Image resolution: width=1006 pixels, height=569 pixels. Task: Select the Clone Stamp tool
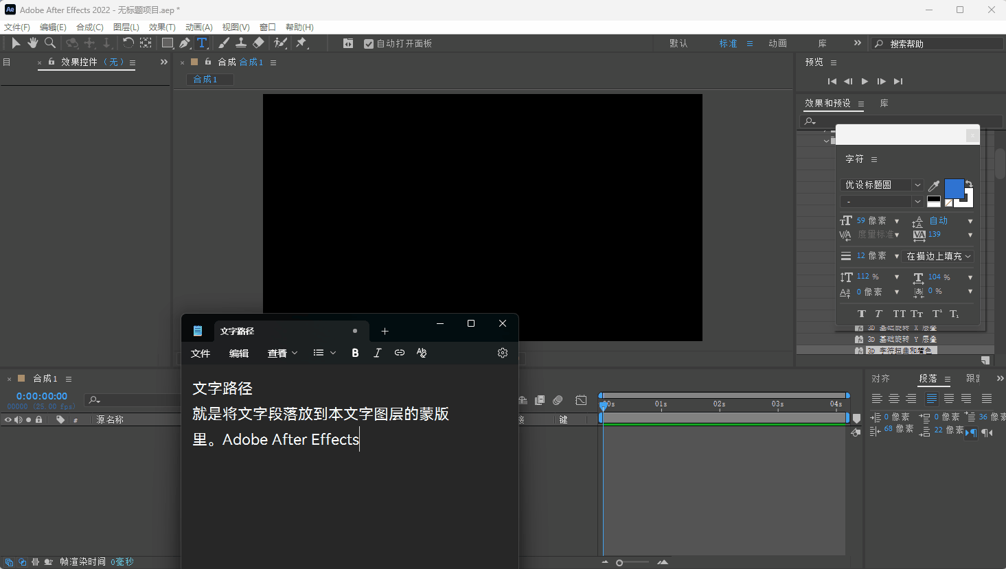[x=241, y=43]
